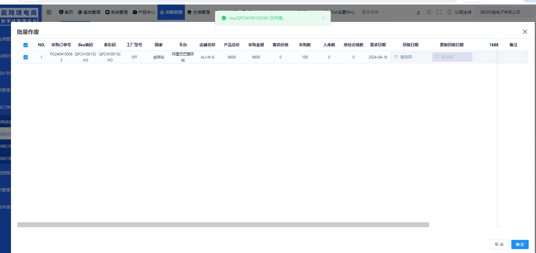
Task: Click the 2024-04-16 demand date cell
Action: [378, 57]
